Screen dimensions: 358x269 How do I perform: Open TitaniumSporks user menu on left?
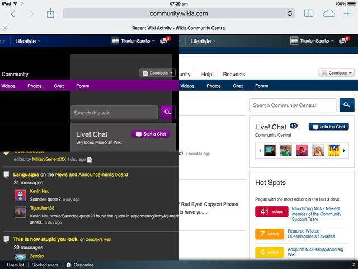pyautogui.click(x=138, y=41)
